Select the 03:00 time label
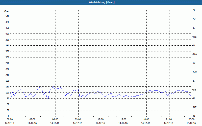The image size is (202, 126). (x=32, y=119)
